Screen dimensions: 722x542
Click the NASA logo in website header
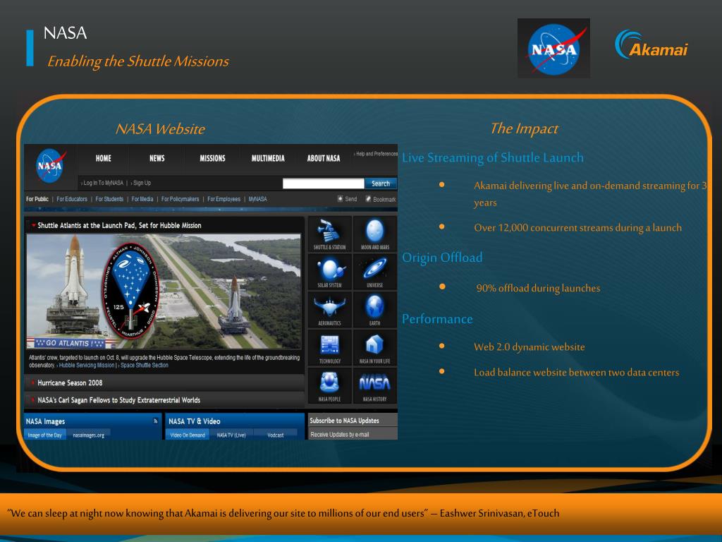51,165
